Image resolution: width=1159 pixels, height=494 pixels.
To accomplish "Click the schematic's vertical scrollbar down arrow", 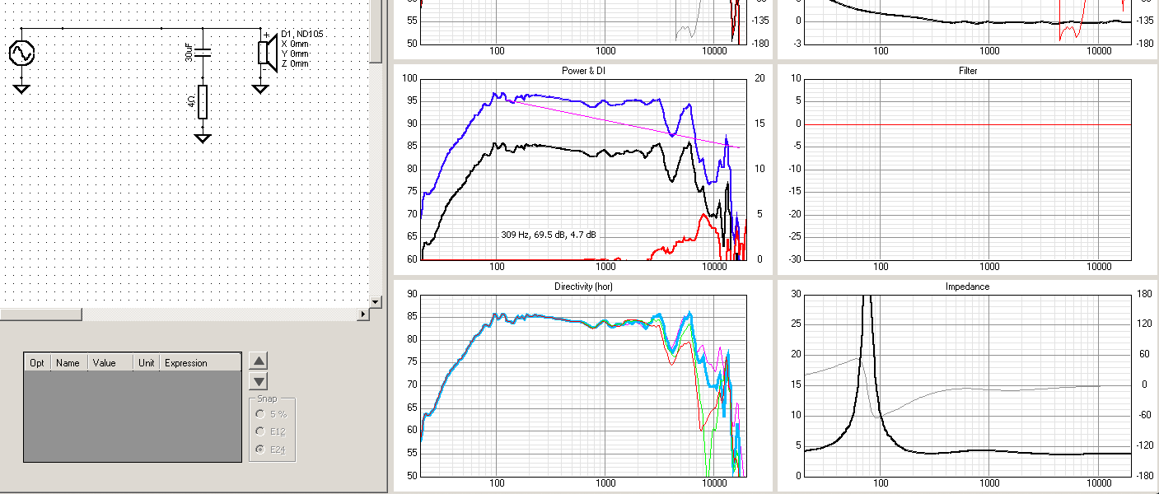I will (x=376, y=302).
